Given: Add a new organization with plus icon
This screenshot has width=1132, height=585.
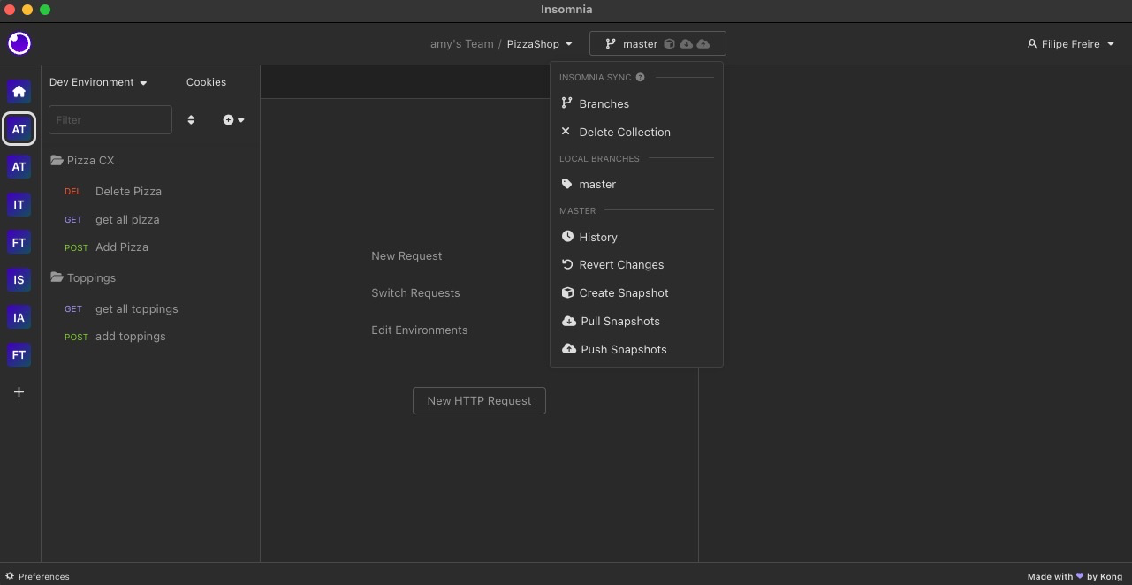Looking at the screenshot, I should [x=19, y=392].
